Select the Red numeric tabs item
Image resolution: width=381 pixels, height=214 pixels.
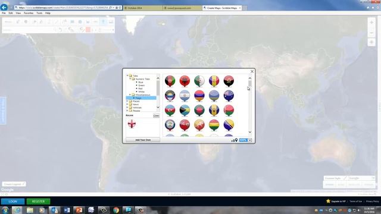click(x=140, y=89)
